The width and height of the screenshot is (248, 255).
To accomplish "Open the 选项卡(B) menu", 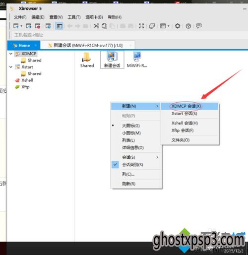I will tap(94, 17).
